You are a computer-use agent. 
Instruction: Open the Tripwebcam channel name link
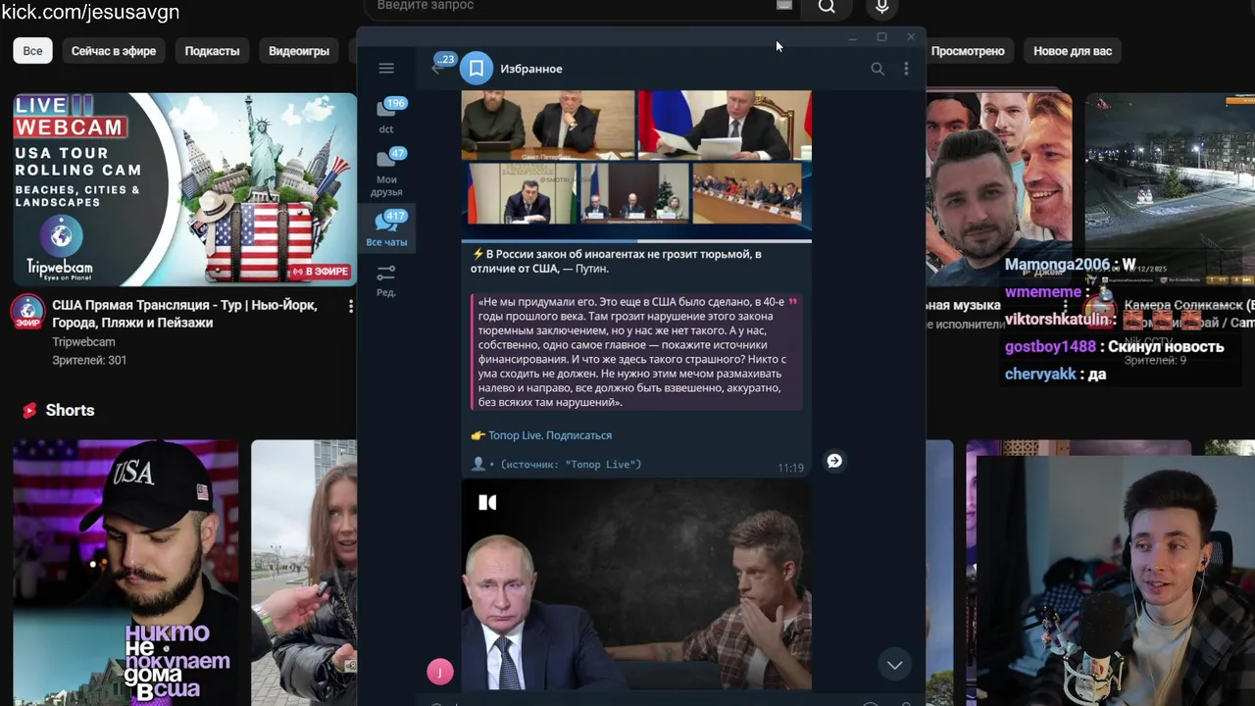(x=83, y=342)
